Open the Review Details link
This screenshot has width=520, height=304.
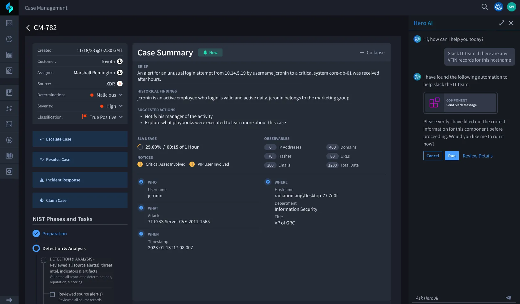[478, 156]
